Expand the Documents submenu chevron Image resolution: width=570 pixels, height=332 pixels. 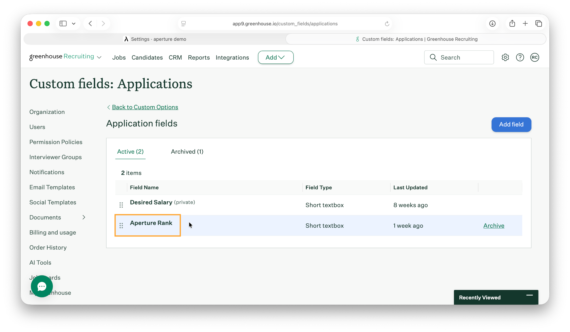coord(84,217)
